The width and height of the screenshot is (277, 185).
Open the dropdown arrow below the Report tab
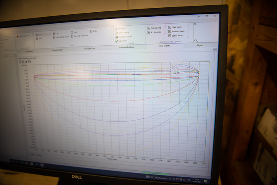[215, 49]
